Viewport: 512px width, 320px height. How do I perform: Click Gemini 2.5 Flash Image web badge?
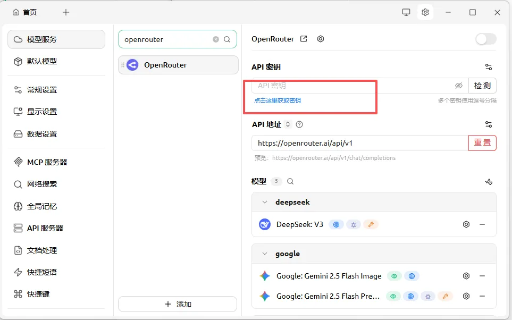412,276
